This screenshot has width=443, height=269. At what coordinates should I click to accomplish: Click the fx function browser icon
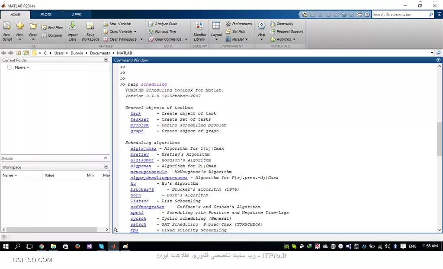point(116,230)
